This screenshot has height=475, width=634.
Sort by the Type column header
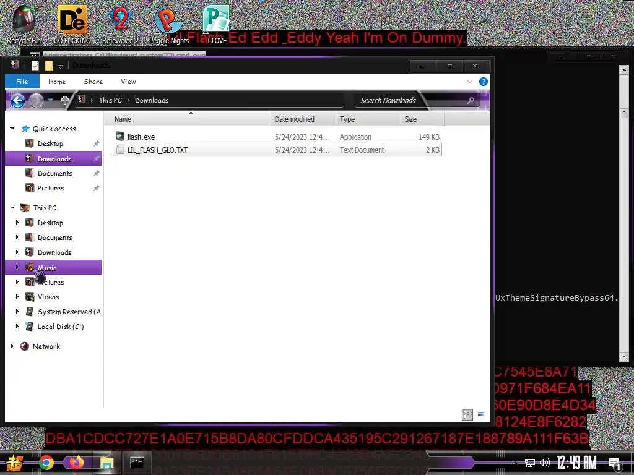click(x=368, y=119)
